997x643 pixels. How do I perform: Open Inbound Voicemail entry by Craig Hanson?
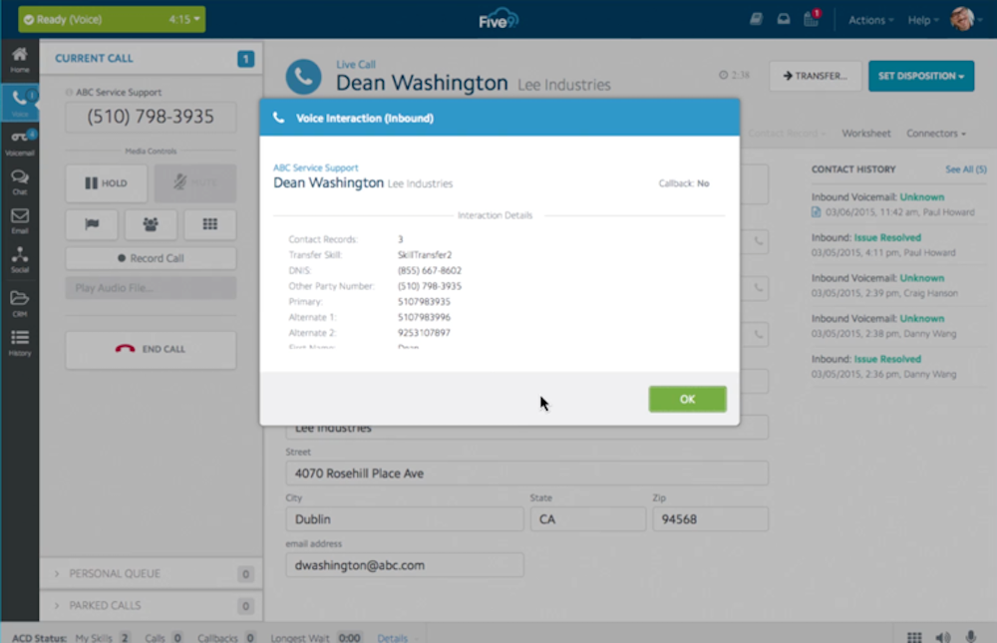(898, 285)
